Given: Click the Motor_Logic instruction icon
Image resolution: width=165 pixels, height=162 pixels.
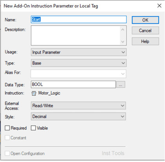Looking at the screenshot, I should [34, 93].
